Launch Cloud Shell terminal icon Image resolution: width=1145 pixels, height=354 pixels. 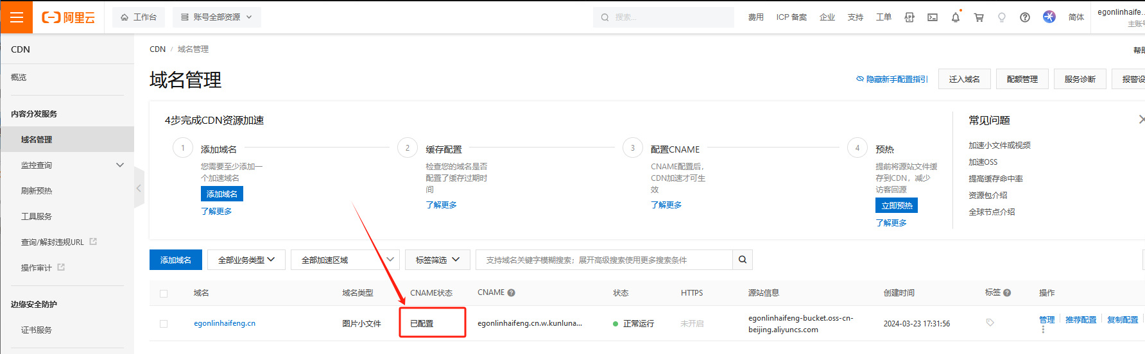point(933,17)
